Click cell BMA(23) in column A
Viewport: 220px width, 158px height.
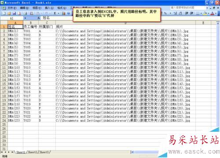click(15, 120)
